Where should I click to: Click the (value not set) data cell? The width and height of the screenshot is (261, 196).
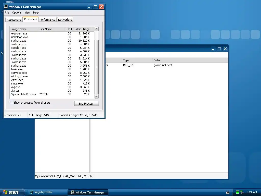click(163, 65)
